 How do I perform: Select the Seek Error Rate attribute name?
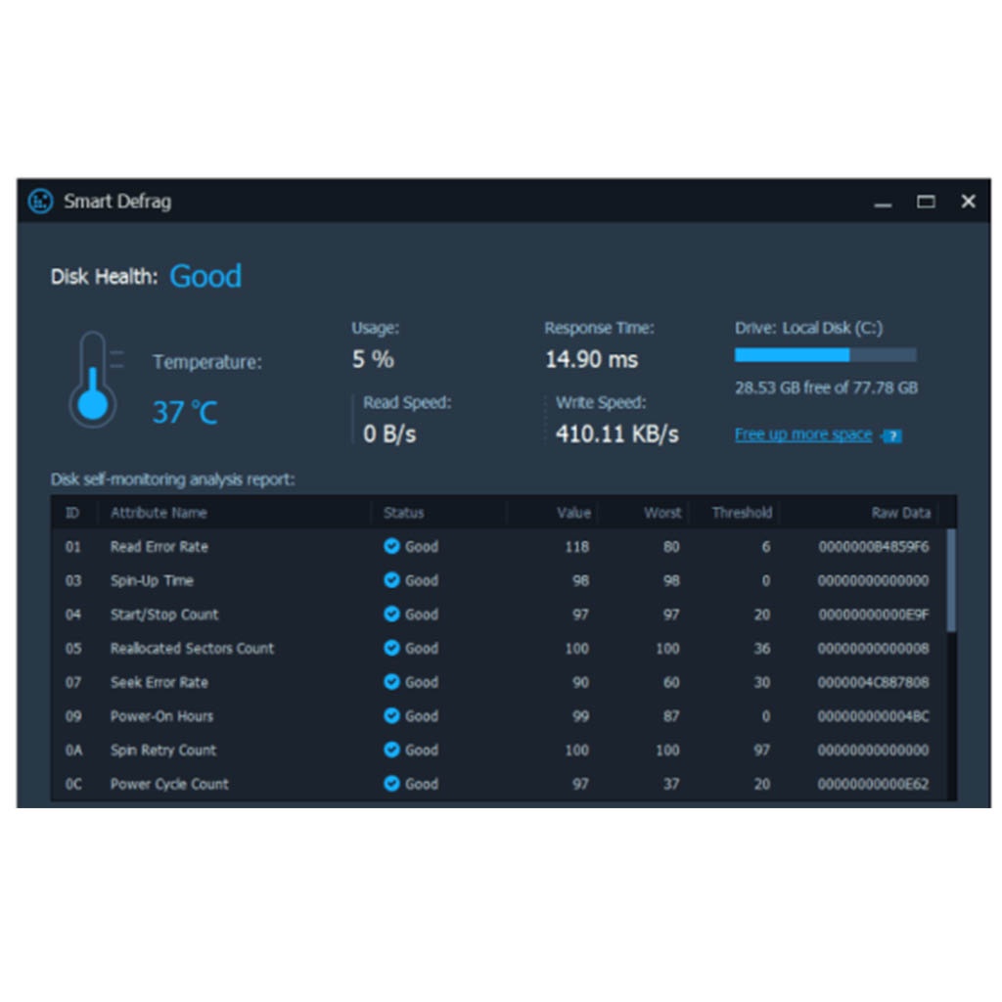coord(159,682)
